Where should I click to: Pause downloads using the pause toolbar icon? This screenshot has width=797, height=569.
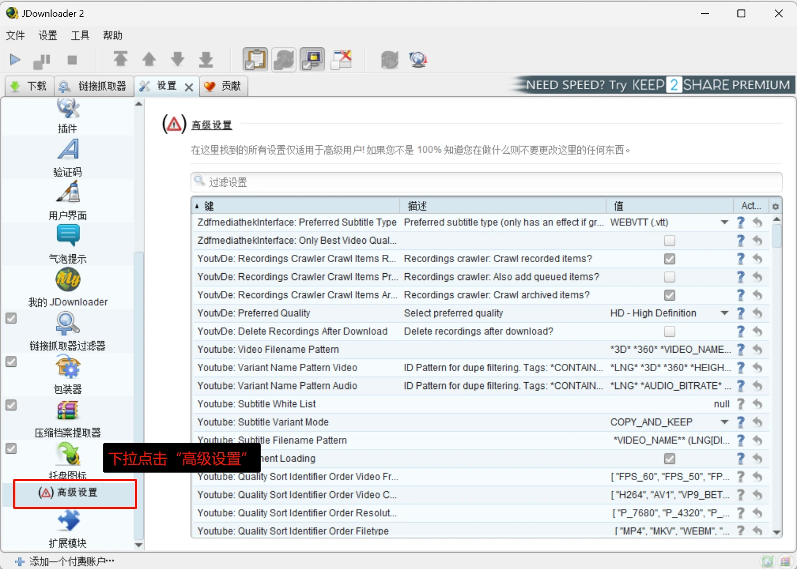42,61
